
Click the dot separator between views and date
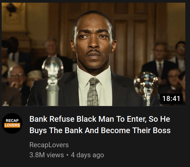tap(67, 155)
